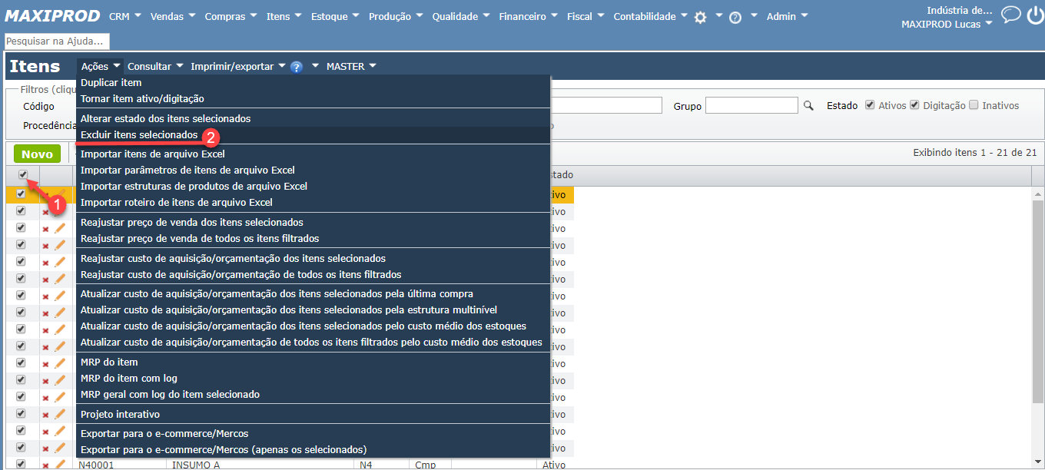
Task: Expand the Admin menu
Action: [788, 16]
